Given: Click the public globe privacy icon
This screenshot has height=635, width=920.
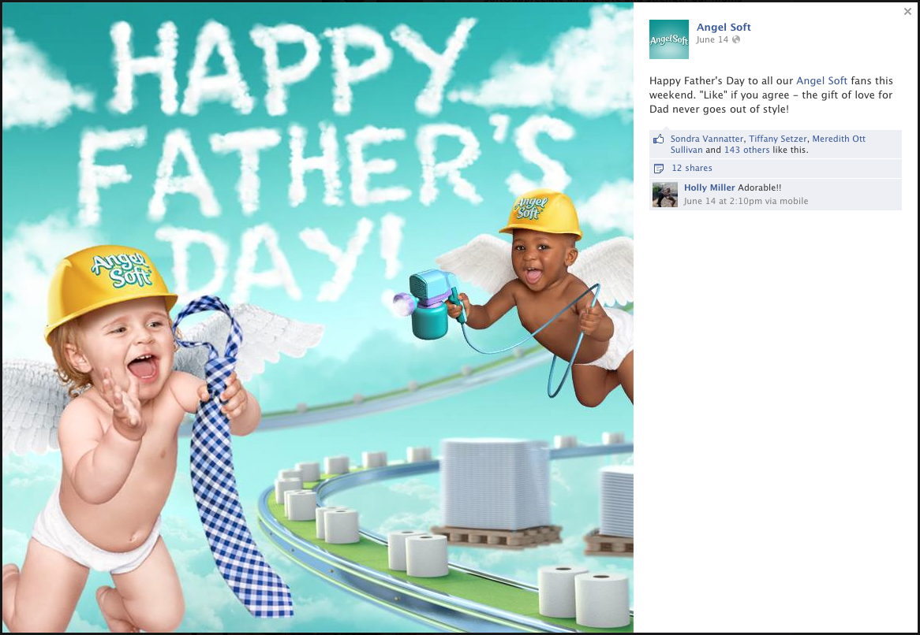Looking at the screenshot, I should pos(736,40).
